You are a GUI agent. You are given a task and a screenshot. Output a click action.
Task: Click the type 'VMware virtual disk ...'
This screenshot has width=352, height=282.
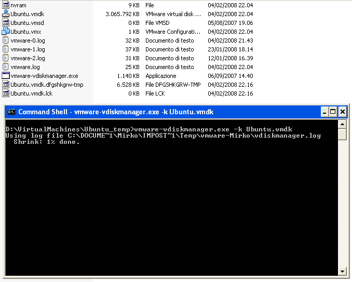(173, 14)
